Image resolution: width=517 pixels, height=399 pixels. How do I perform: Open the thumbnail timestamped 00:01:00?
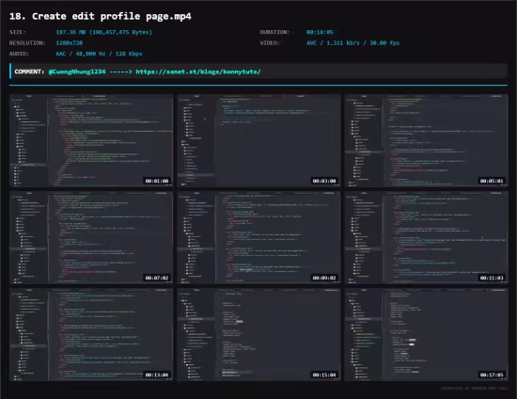(x=91, y=140)
